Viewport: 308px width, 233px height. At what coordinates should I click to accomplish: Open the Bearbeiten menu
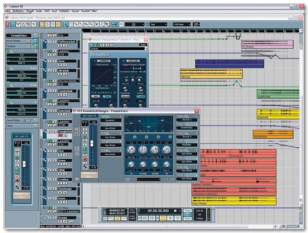[18, 11]
